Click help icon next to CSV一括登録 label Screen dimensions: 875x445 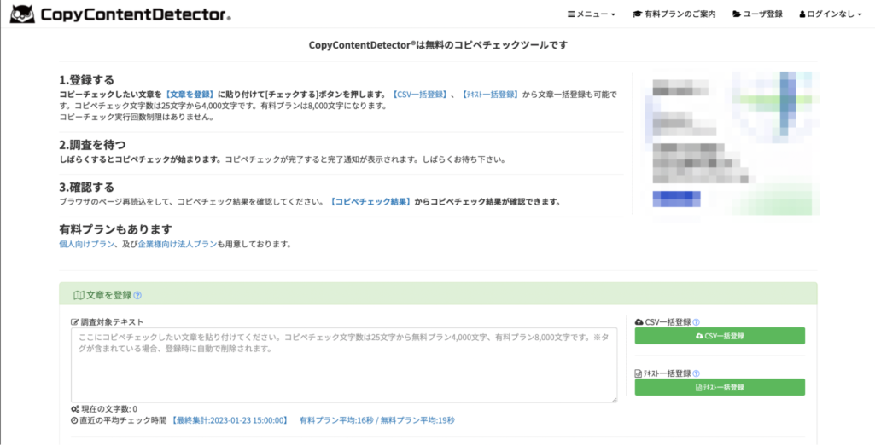click(x=697, y=322)
